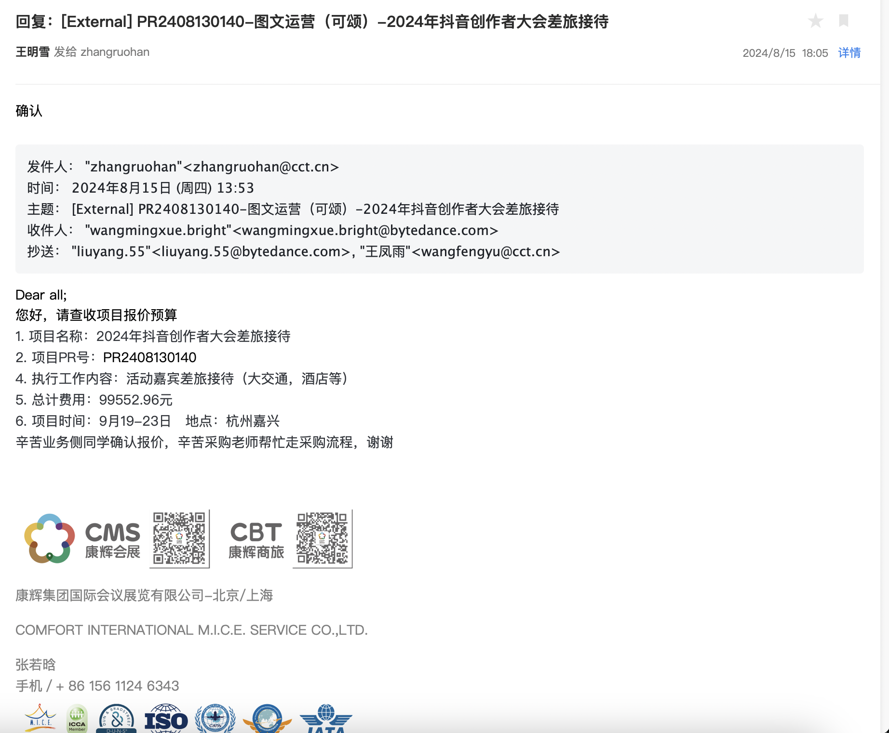Click the M.I.C.E. badge icon
This screenshot has height=733, width=889.
point(40,718)
